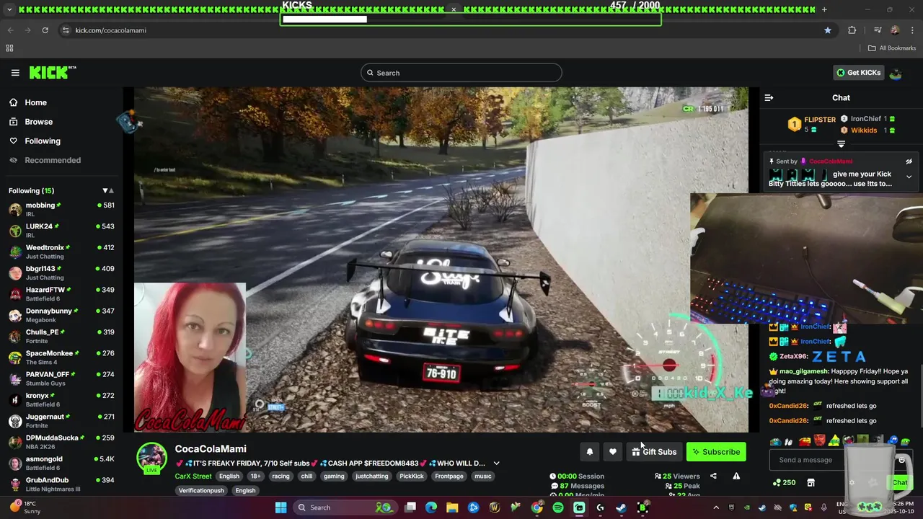This screenshot has height=519, width=923.
Task: Click IronChief in gift leaderboard
Action: pyautogui.click(x=865, y=119)
